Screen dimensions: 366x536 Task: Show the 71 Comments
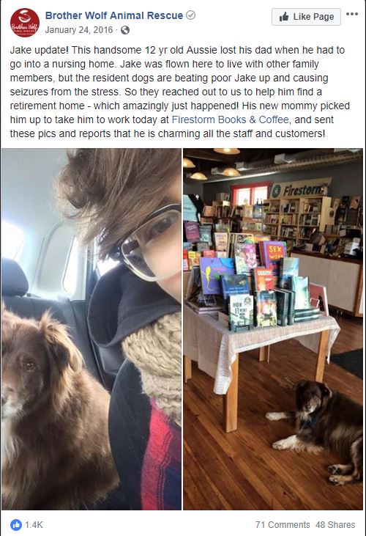pyautogui.click(x=283, y=525)
